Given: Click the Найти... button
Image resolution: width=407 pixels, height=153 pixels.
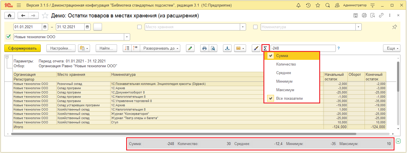Looking at the screenshot, I should pyautogui.click(x=106, y=48).
